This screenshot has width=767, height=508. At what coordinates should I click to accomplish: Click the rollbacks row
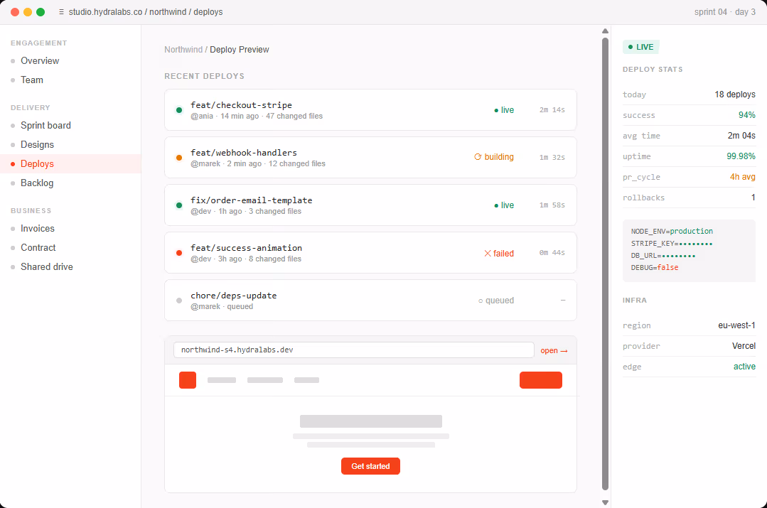coord(689,198)
